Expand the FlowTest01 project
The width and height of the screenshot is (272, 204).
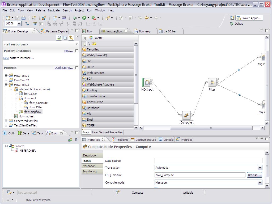6,76
